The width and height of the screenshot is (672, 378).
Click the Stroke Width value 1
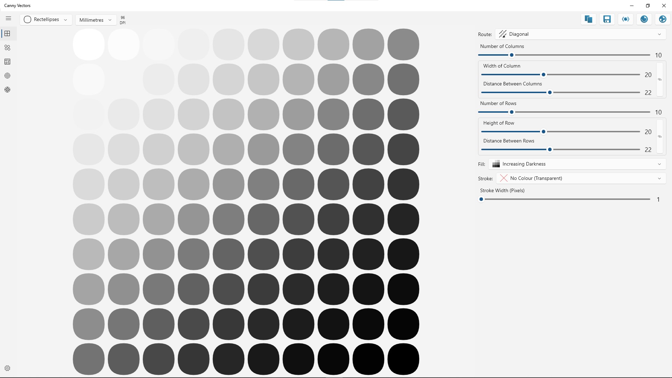(658, 199)
